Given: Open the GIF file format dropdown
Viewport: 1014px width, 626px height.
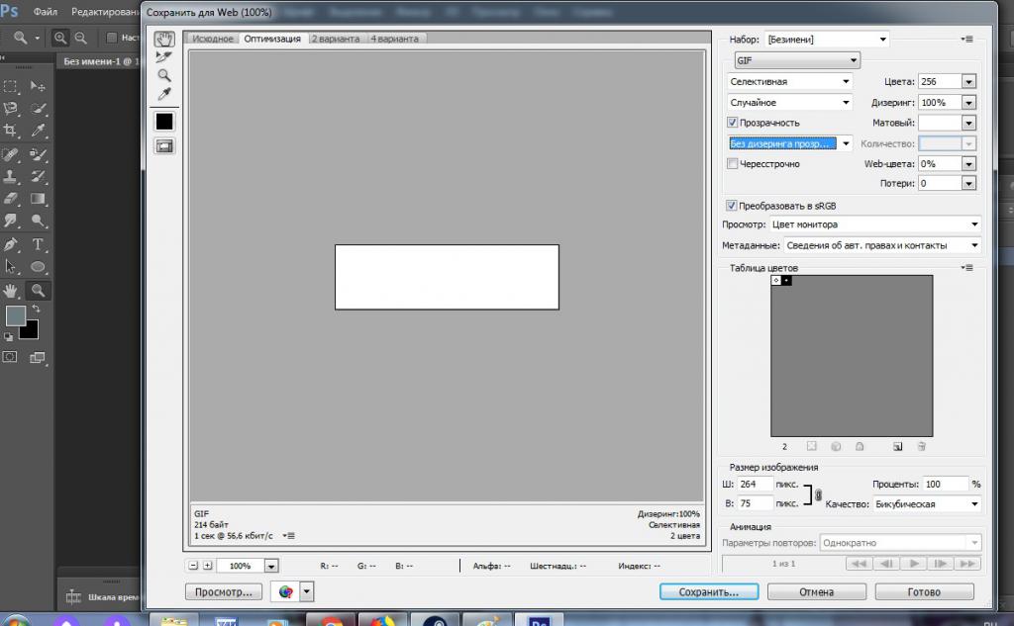Looking at the screenshot, I should click(797, 60).
